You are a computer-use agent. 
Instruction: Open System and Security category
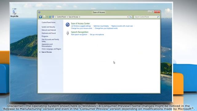[48, 27]
